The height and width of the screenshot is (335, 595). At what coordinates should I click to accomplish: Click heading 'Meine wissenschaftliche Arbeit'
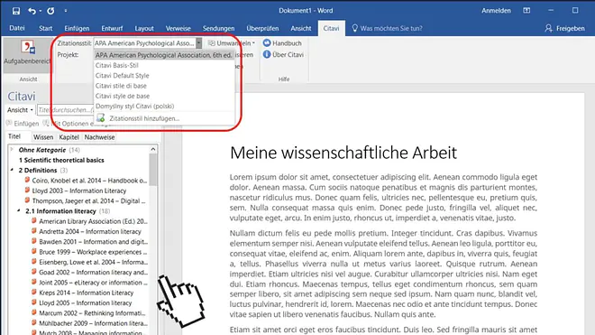click(343, 153)
